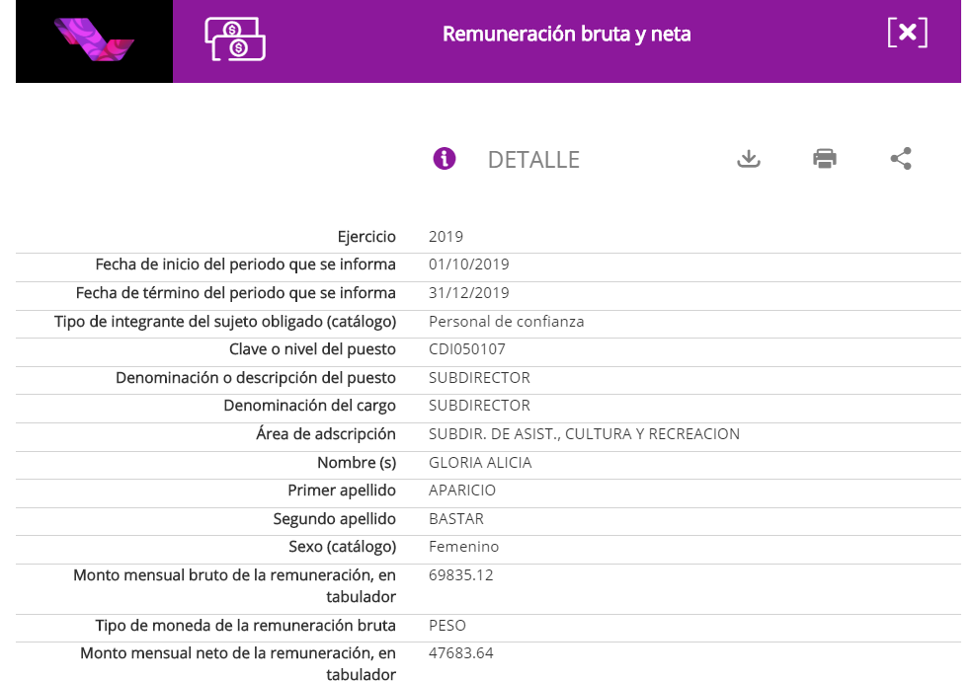Viewport: 974px width, 681px height.
Task: Select the position code CDI050107
Action: (467, 349)
